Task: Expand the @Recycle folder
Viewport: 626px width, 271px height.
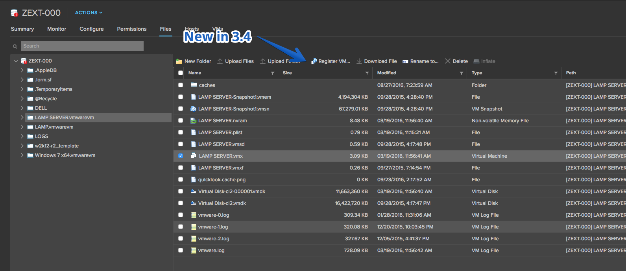Action: [22, 99]
